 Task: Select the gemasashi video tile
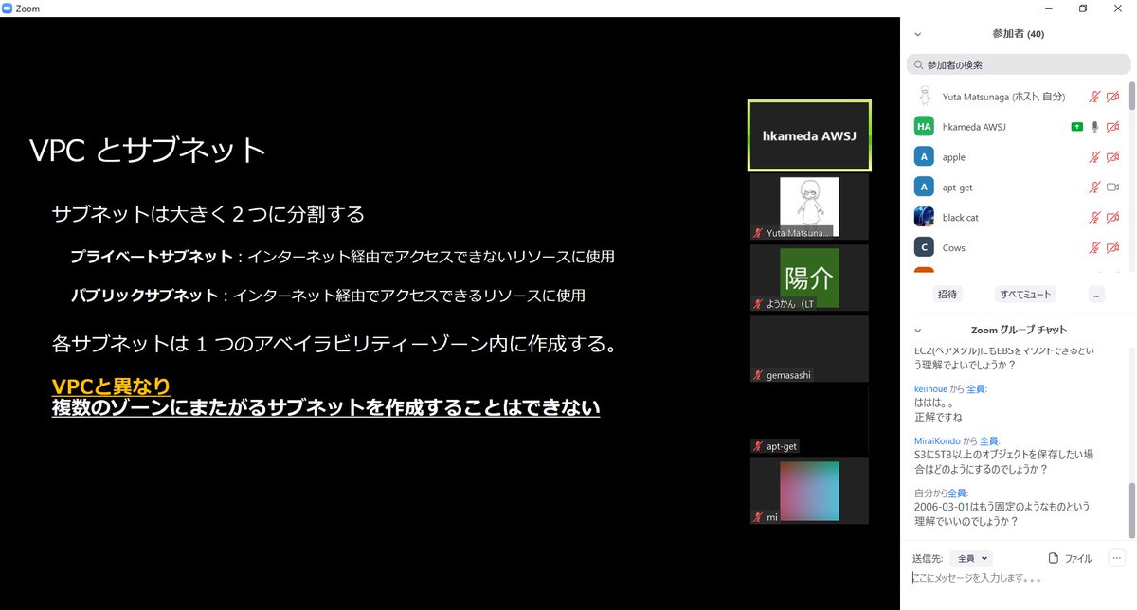[809, 349]
